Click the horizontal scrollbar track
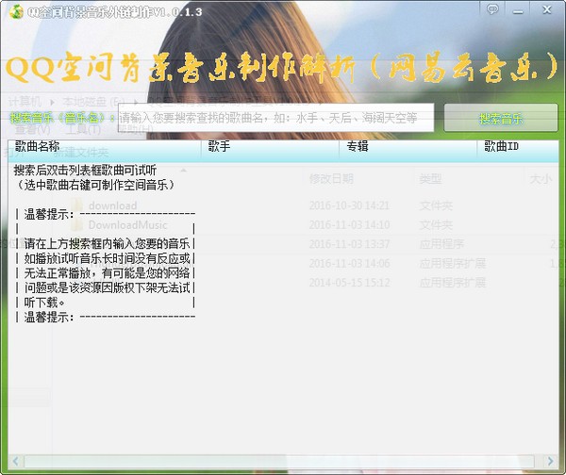566x475 pixels. click(279, 461)
